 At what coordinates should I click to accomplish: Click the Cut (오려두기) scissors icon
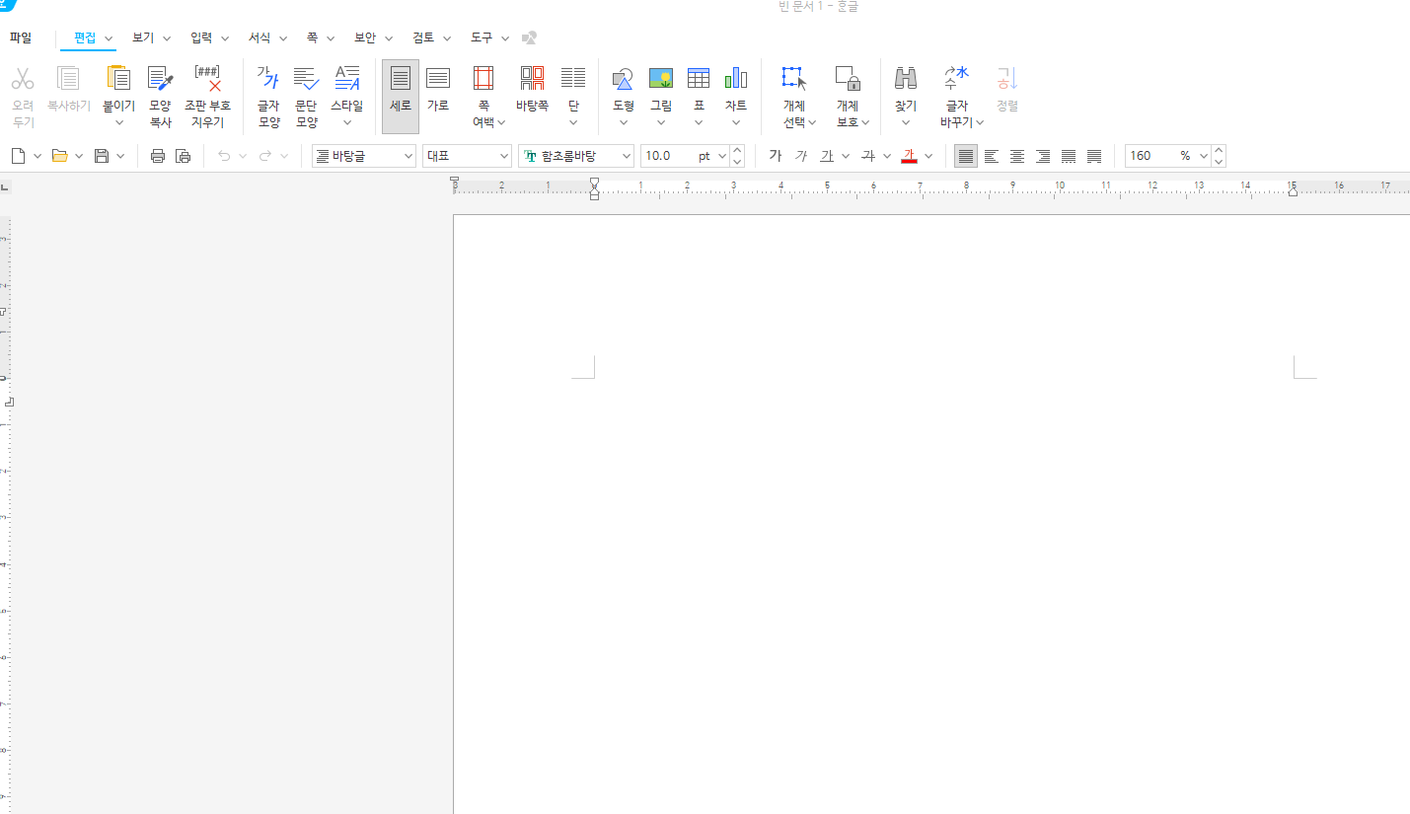[23, 79]
